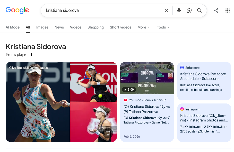This screenshot has height=152, width=234.
Task: Click the magnifier search button
Action: point(200,11)
